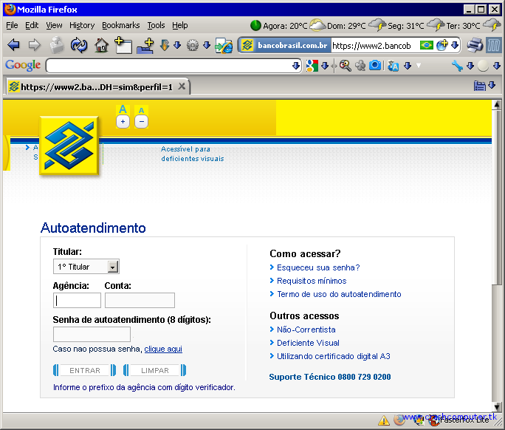Click the ENTRAR button
The width and height of the screenshot is (505, 430).
coord(85,370)
